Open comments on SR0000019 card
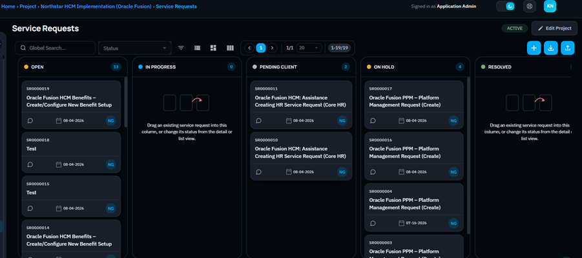The width and height of the screenshot is (582, 258). coord(30,121)
